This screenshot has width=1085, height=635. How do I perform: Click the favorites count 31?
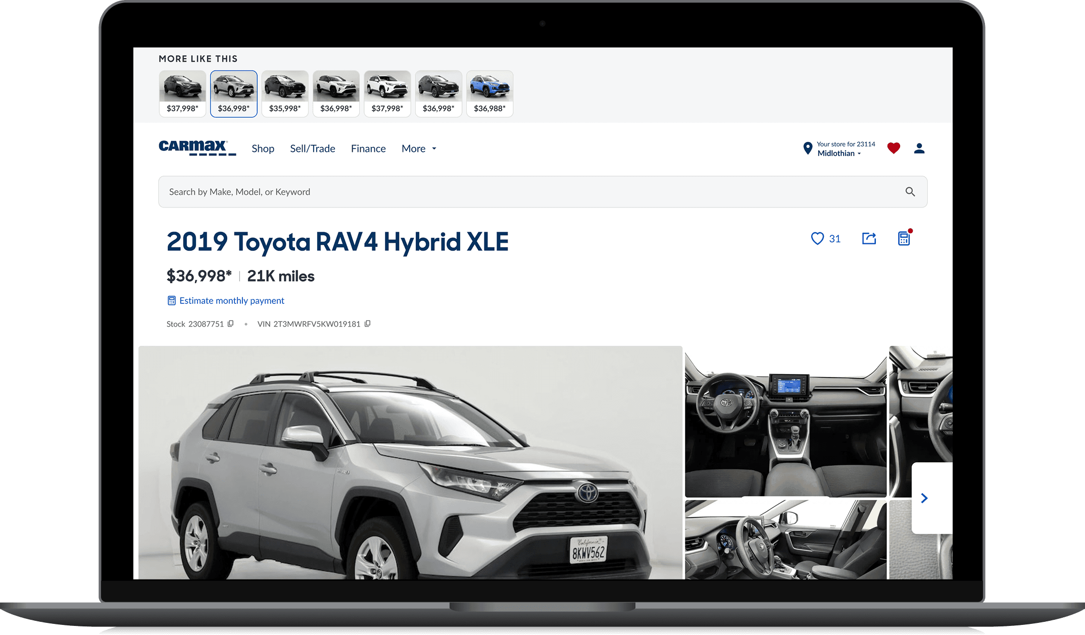pyautogui.click(x=835, y=239)
